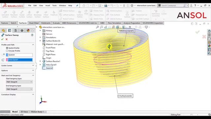The height and width of the screenshot is (119, 211).
Task: Click the Thicken tool
Action: 137,11
